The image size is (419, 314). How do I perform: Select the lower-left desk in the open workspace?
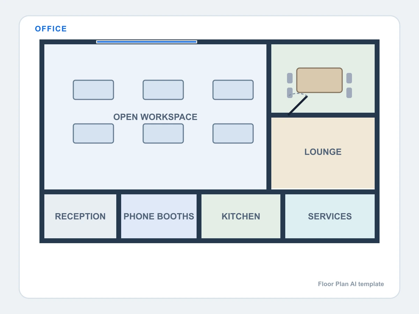tap(93, 133)
